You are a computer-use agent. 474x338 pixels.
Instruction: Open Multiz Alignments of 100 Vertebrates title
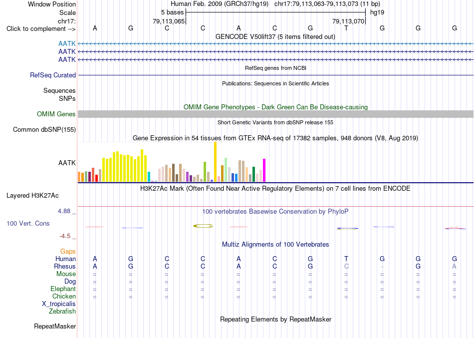point(275,245)
